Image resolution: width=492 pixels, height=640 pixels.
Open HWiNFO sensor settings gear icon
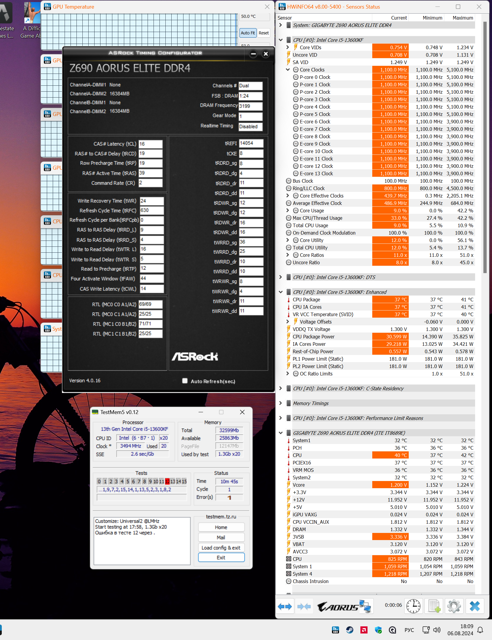(454, 606)
